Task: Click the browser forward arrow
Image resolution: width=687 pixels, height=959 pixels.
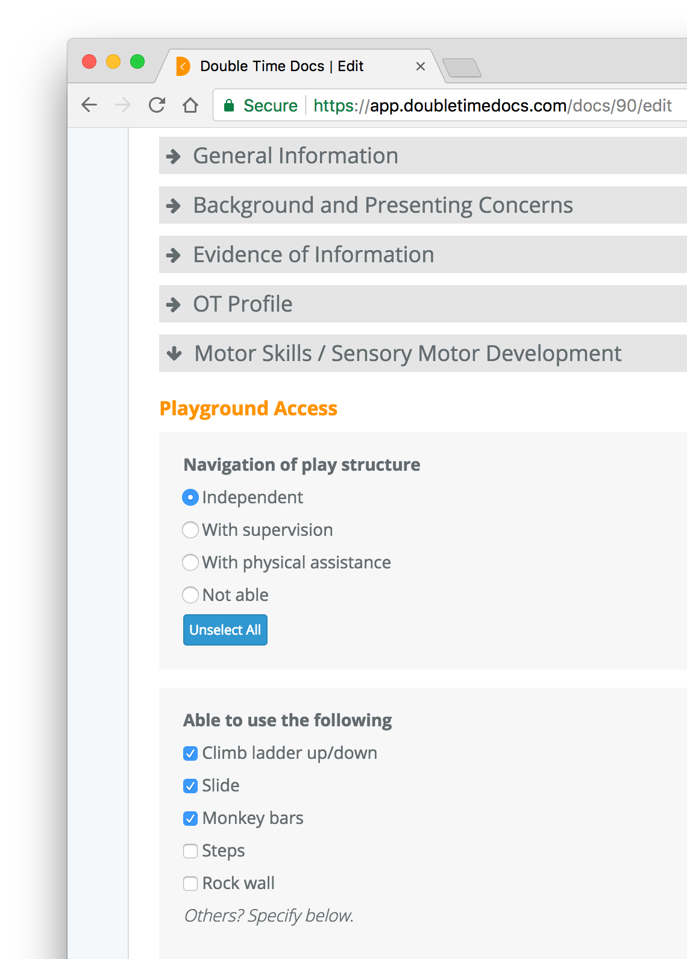Action: click(x=123, y=105)
